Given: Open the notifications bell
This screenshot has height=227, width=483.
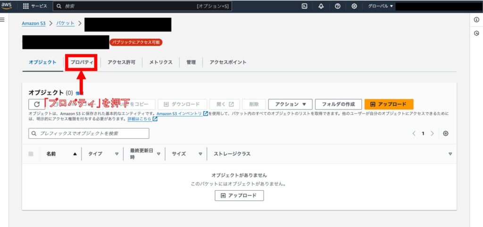Looking at the screenshot, I should [x=321, y=6].
